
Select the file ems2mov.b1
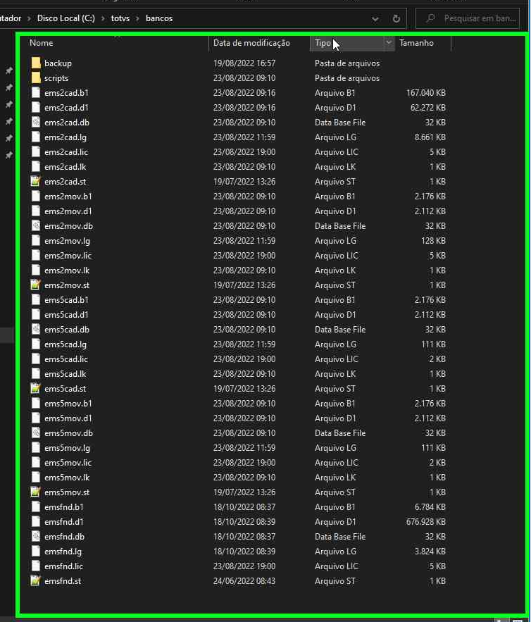[68, 197]
